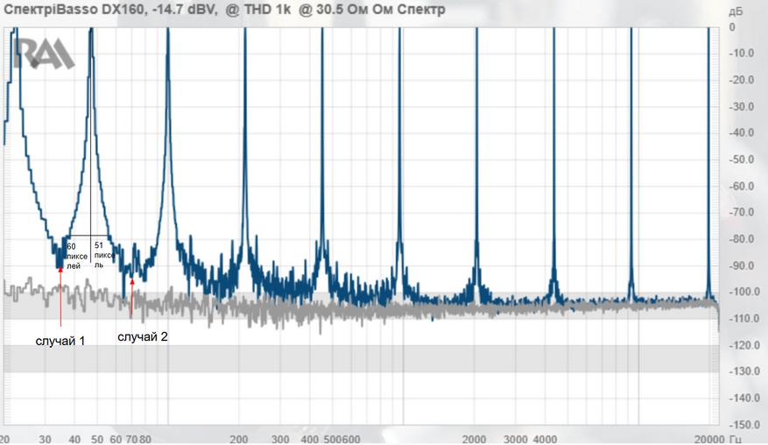The image size is (768, 445).
Task: Click the -130.0 axis label
Action: point(743,371)
